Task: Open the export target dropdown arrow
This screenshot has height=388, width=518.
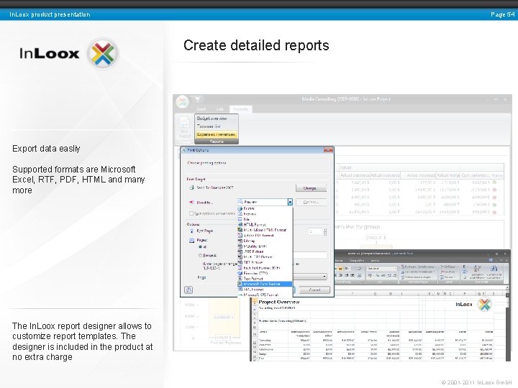Action: [x=290, y=202]
